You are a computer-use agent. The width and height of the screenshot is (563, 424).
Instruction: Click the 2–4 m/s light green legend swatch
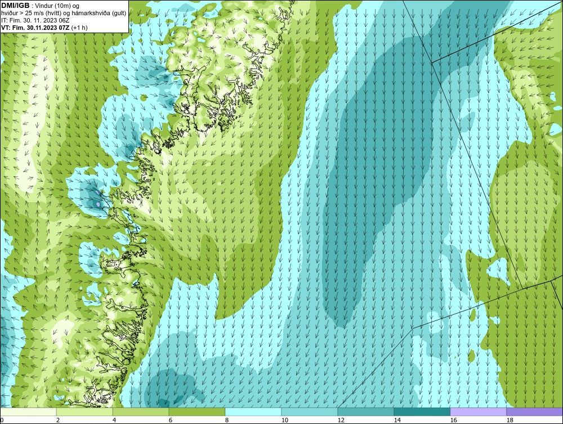(x=84, y=412)
